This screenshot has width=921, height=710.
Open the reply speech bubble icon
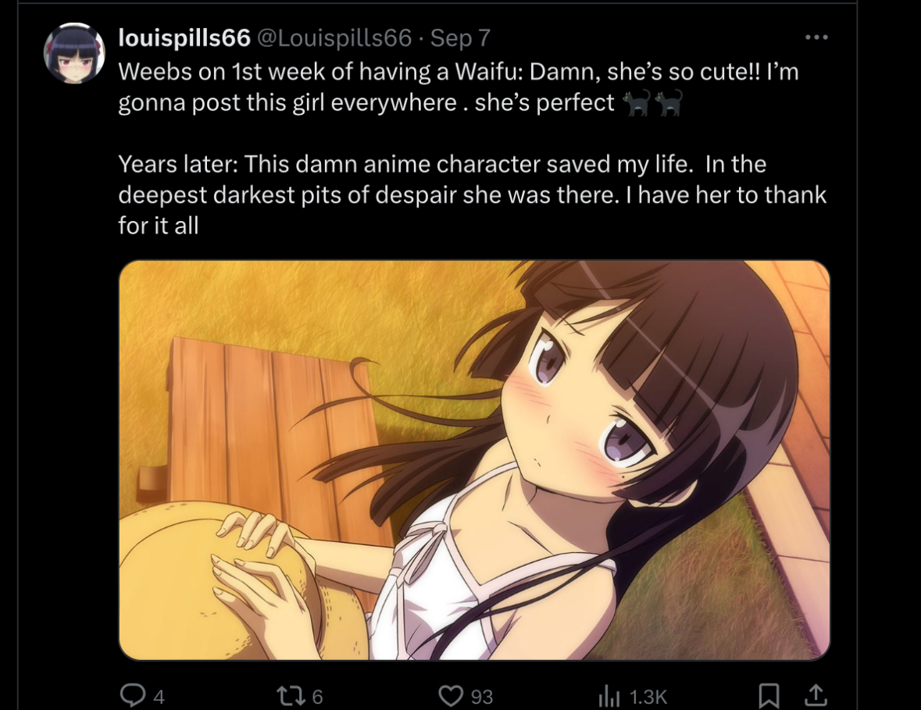[133, 695]
